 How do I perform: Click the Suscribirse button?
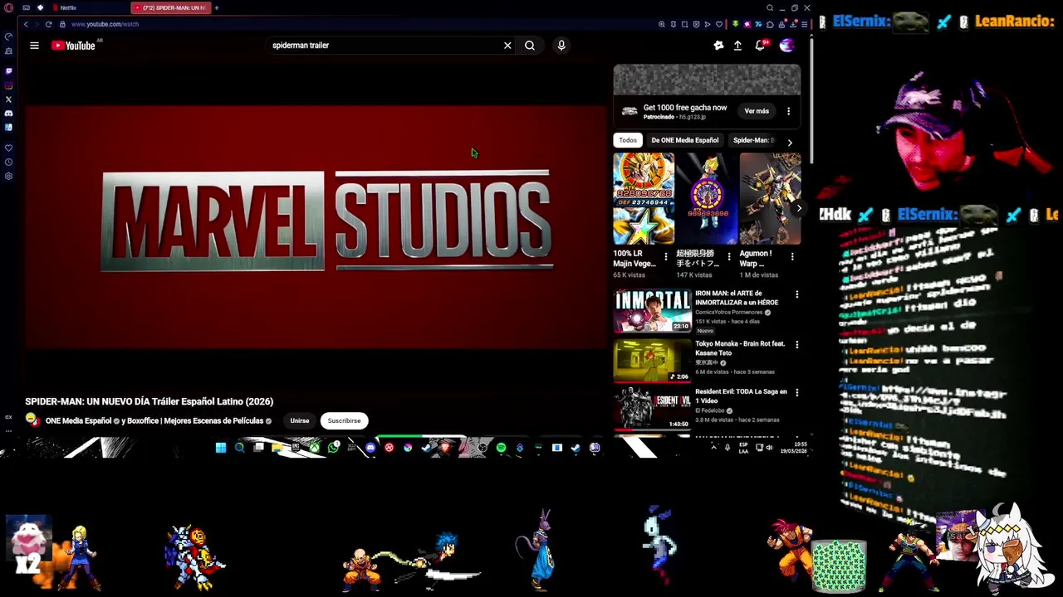(x=344, y=420)
